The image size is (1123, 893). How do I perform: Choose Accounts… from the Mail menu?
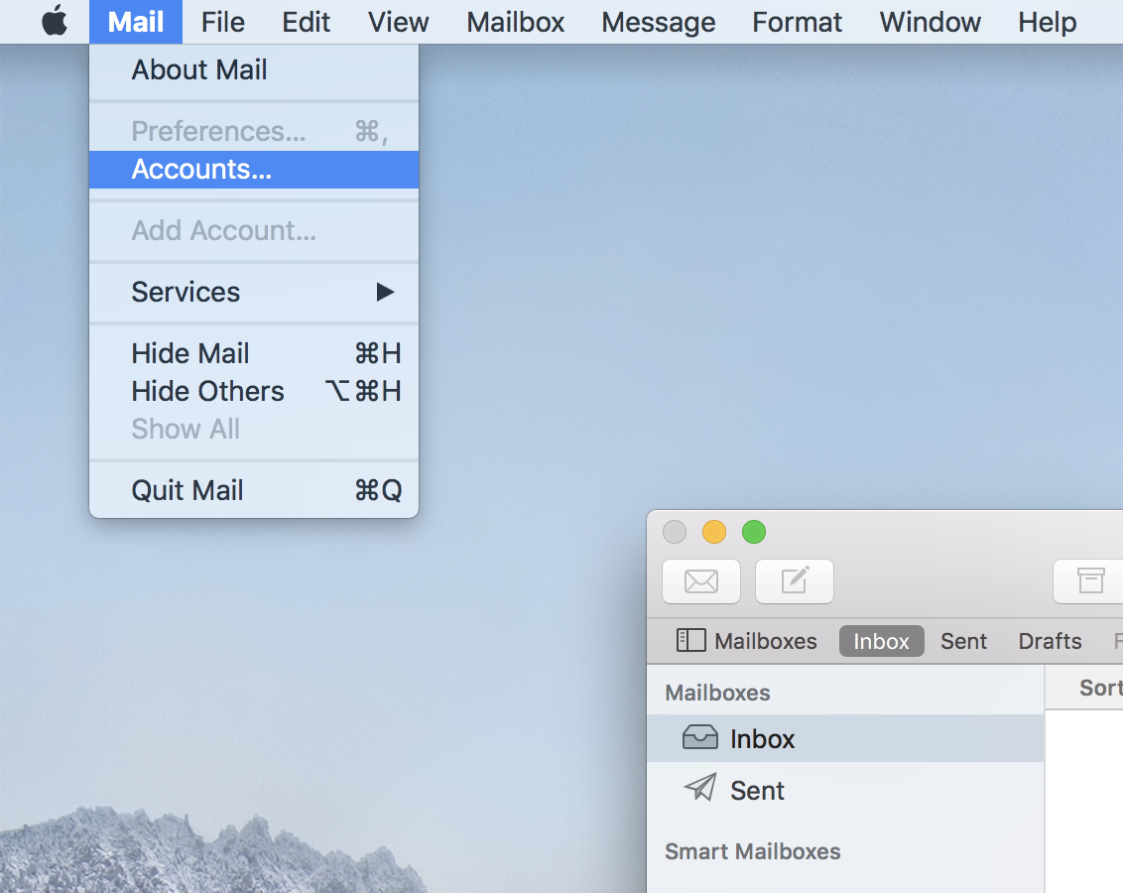(254, 170)
